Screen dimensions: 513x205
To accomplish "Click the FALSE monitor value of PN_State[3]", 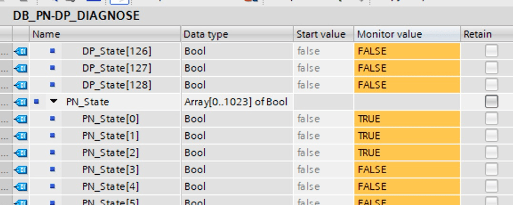I will tap(407, 170).
